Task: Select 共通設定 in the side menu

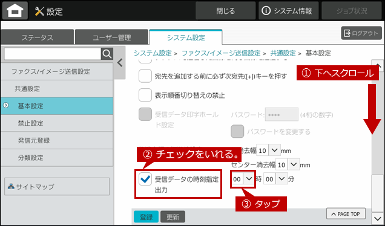Action: pos(57,89)
